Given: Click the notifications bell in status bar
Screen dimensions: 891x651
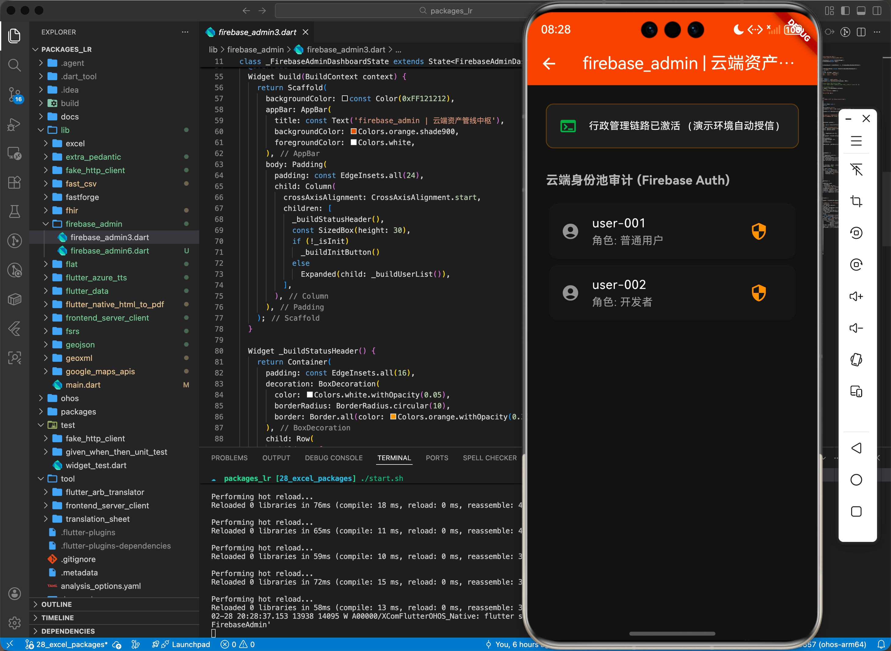Looking at the screenshot, I should click(x=881, y=645).
